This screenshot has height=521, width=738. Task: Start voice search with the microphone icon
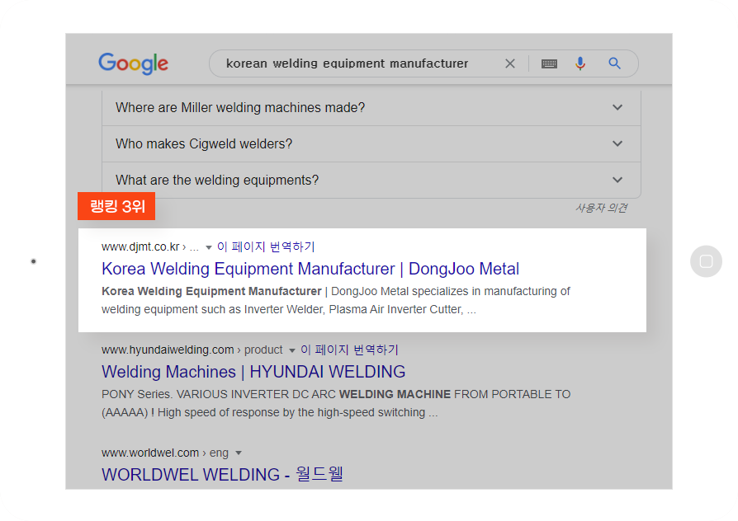pyautogui.click(x=580, y=63)
